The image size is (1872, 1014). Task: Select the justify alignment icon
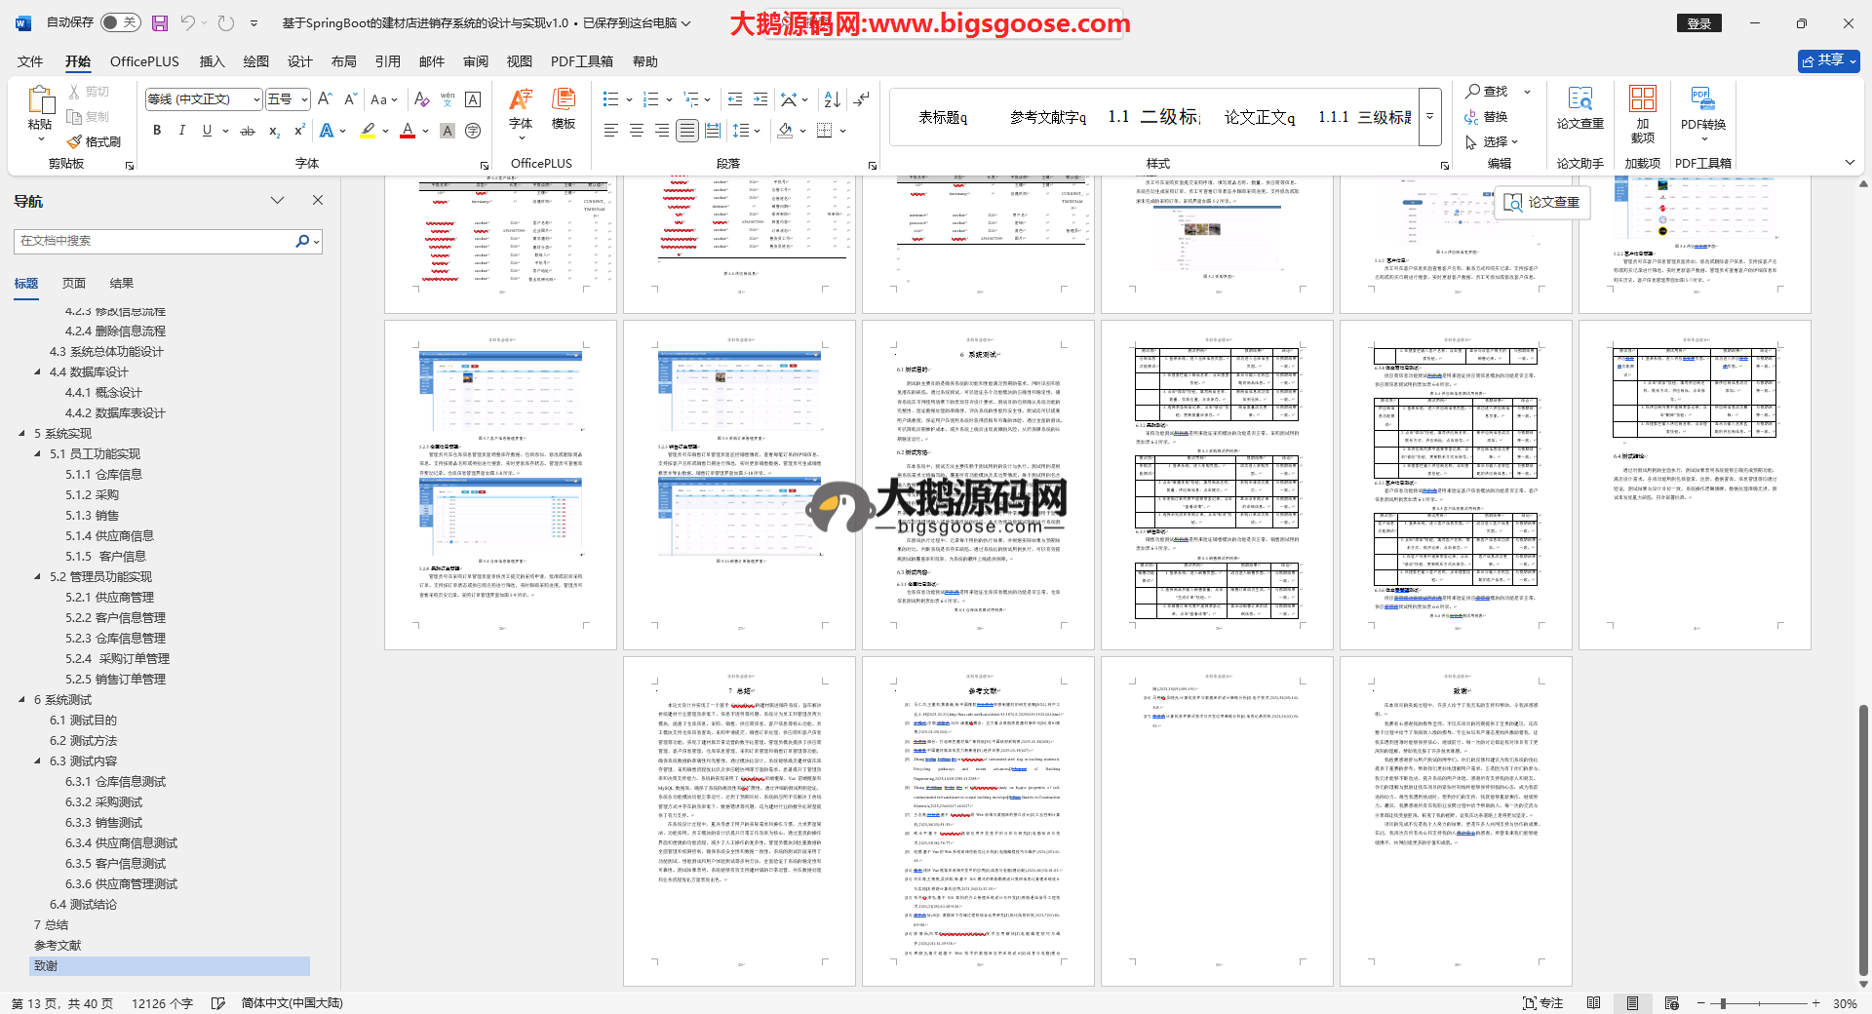click(687, 131)
